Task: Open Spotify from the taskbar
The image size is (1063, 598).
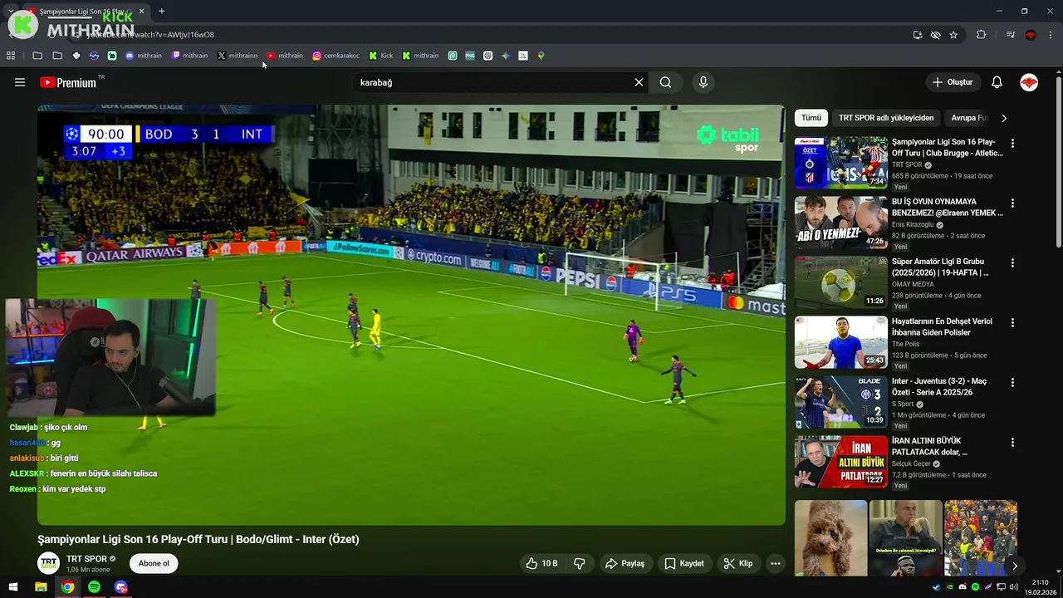Action: [94, 587]
